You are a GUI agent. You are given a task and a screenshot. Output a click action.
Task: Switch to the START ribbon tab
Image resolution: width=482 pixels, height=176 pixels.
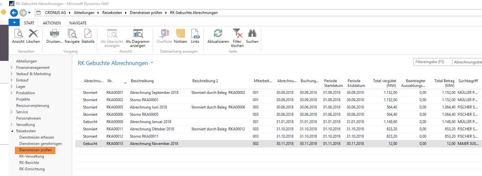pyautogui.click(x=29, y=23)
